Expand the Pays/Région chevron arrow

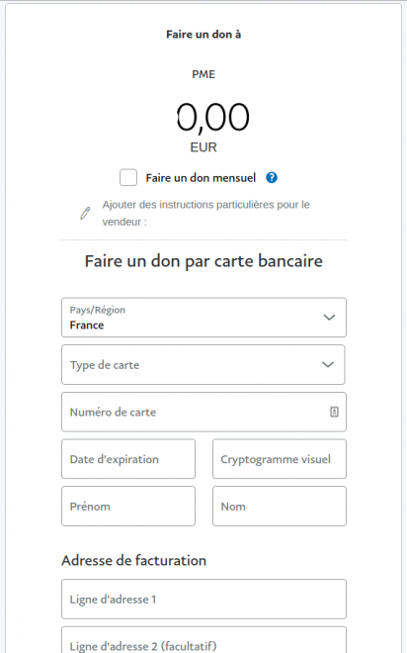329,318
